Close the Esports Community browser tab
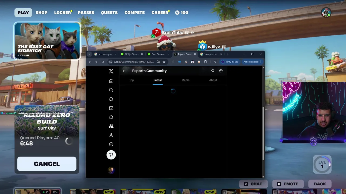Screen dimensions: 346x194 tap(195, 54)
